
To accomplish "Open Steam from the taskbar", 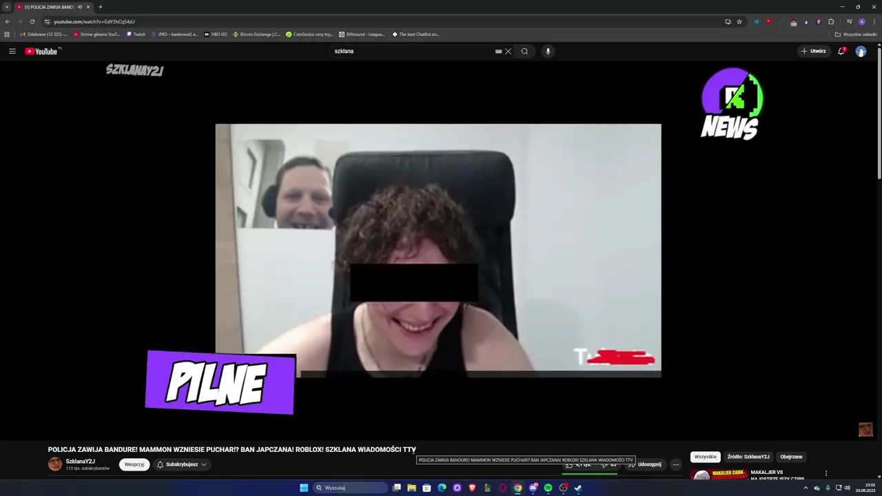I will coord(578,488).
